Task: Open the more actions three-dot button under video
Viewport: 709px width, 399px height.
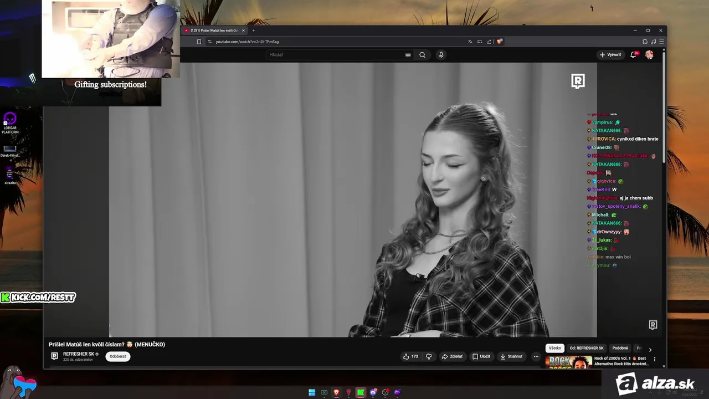Action: pyautogui.click(x=536, y=356)
